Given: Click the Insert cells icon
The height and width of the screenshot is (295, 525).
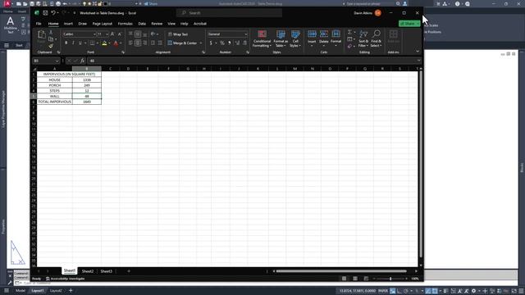Looking at the screenshot, I should point(312,34).
